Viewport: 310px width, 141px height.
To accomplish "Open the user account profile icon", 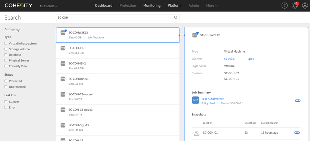I will tap(304, 6).
